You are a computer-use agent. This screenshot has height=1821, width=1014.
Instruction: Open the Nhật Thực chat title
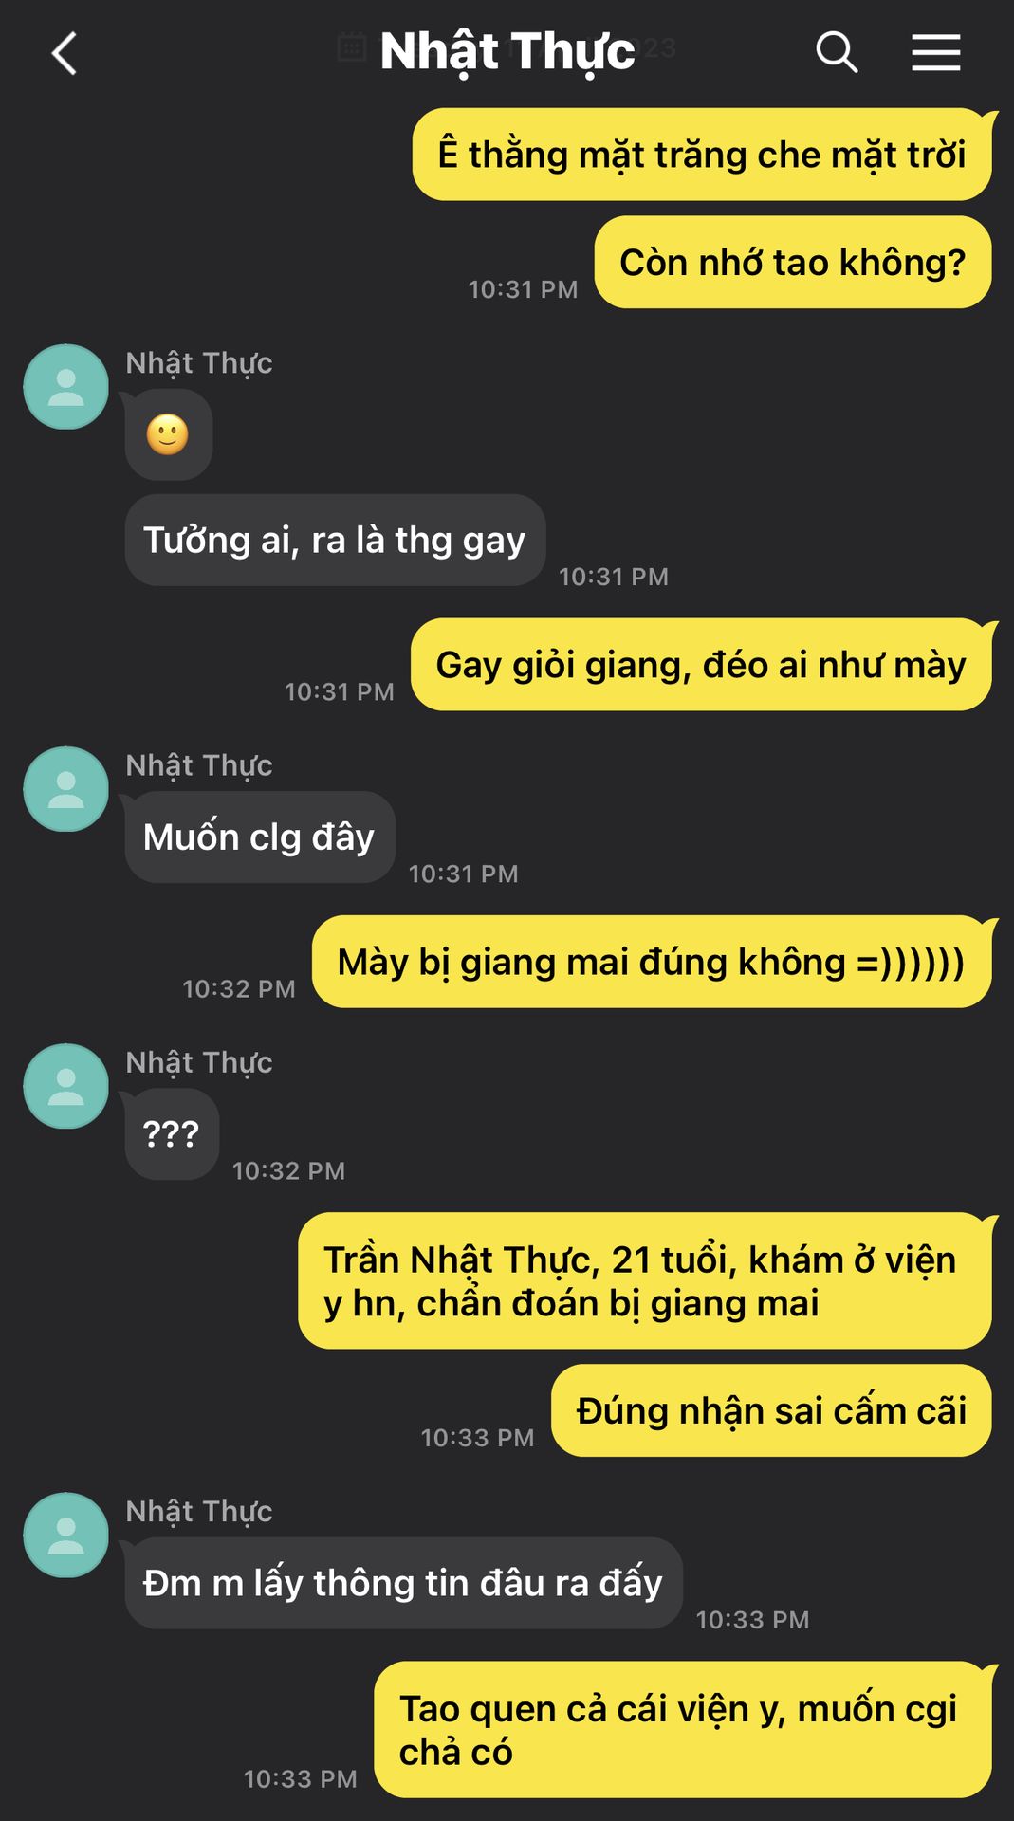point(507,51)
